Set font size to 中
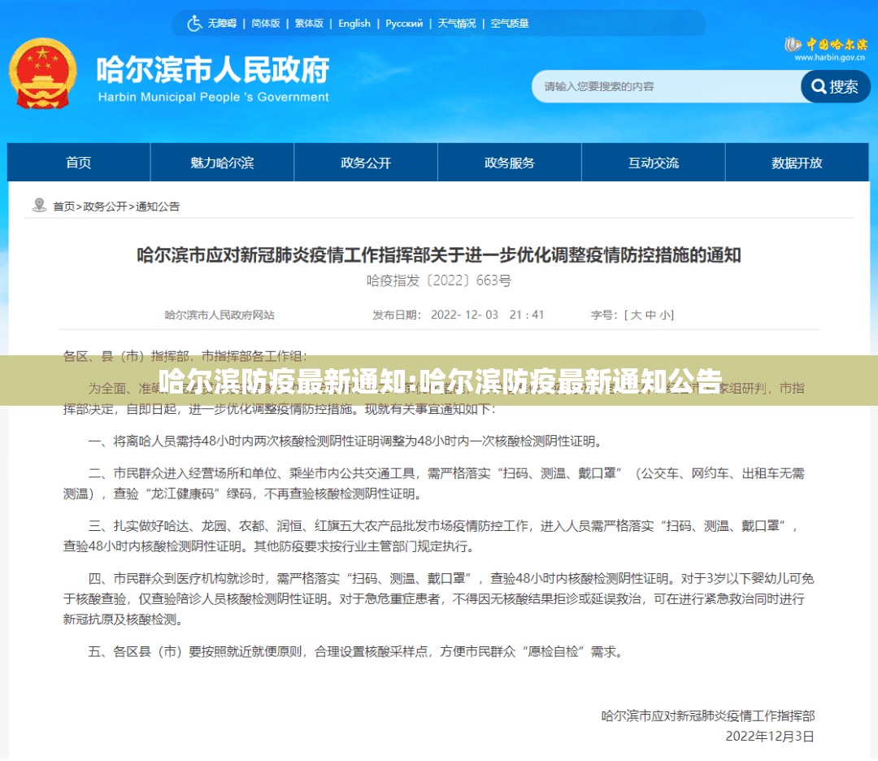This screenshot has width=878, height=761. pyautogui.click(x=650, y=315)
